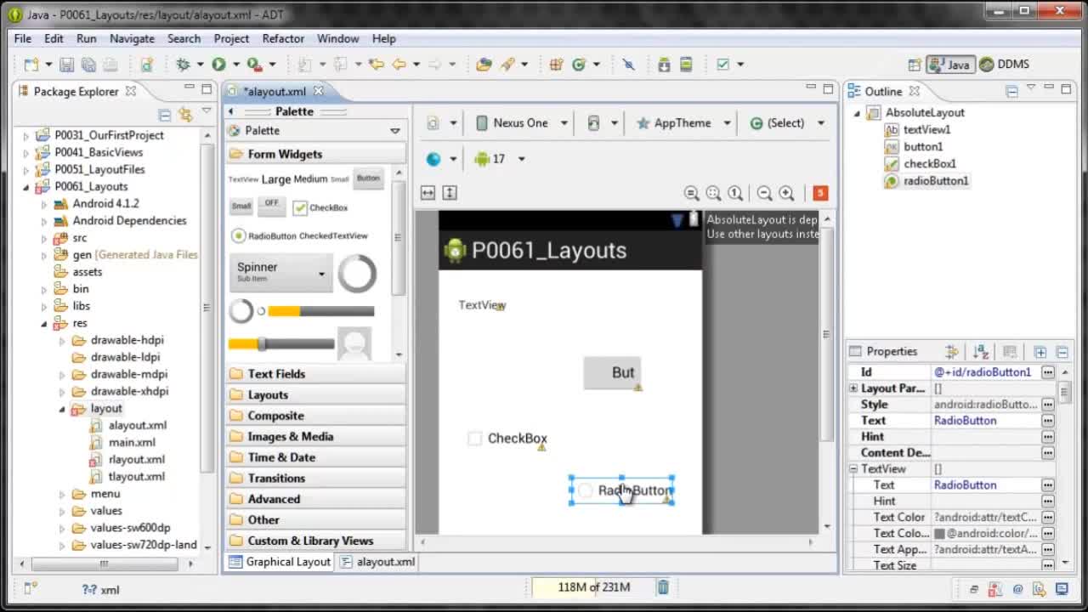
Task: Click the sort alphabetically icon in Properties
Action: [x=980, y=351]
